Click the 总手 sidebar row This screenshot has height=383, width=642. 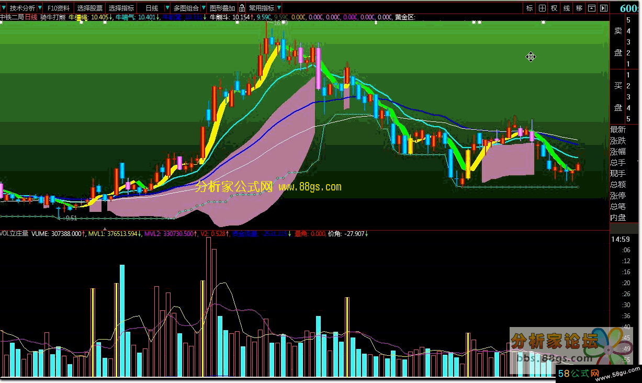[x=618, y=162]
